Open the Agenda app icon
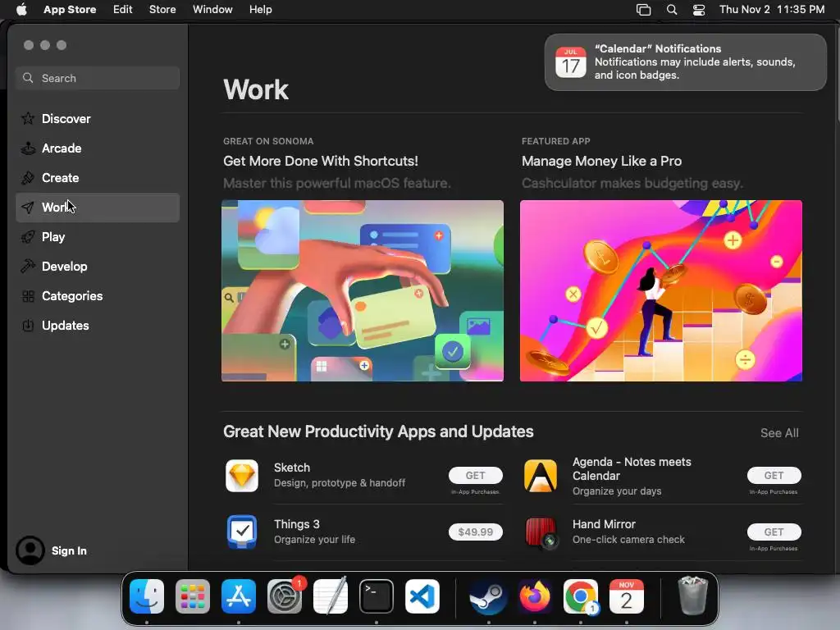Viewport: 840px width, 630px height. (540, 476)
